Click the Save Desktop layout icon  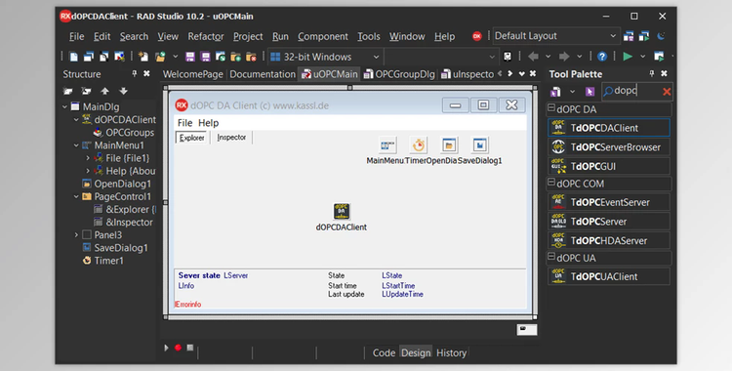(x=629, y=36)
